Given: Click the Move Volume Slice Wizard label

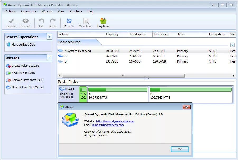Looking at the screenshot, I should click(28, 87).
